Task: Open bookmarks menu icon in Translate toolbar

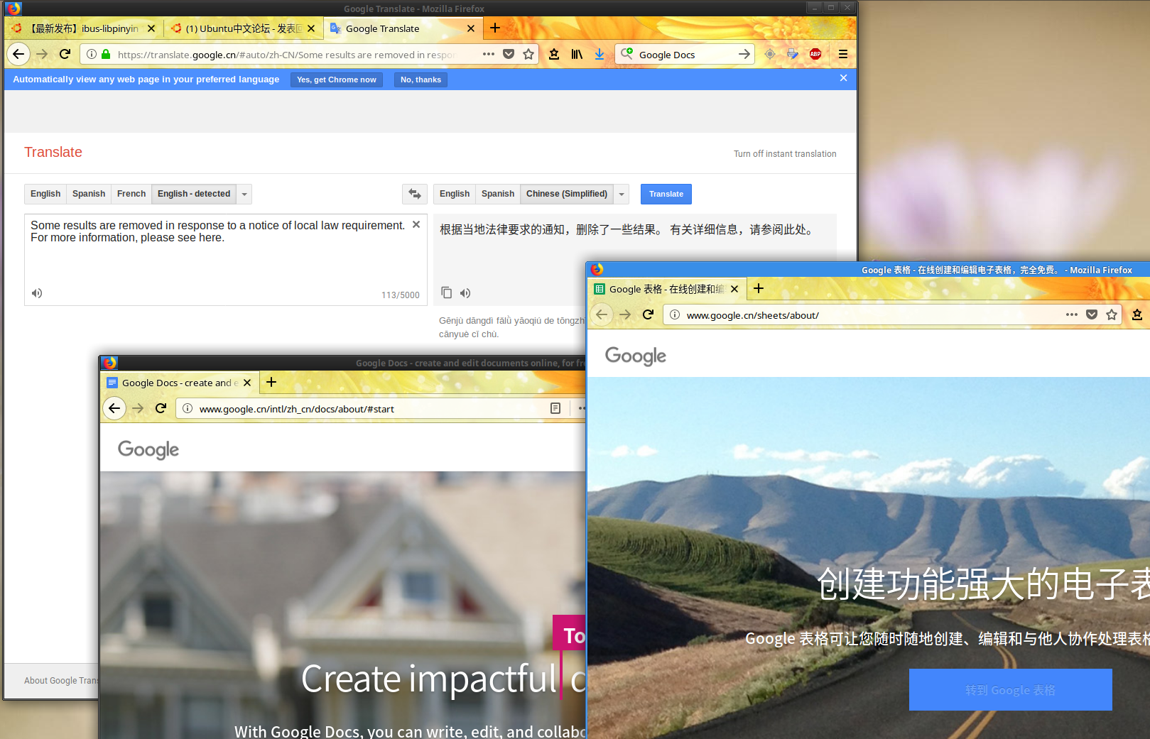Action: pyautogui.click(x=554, y=54)
